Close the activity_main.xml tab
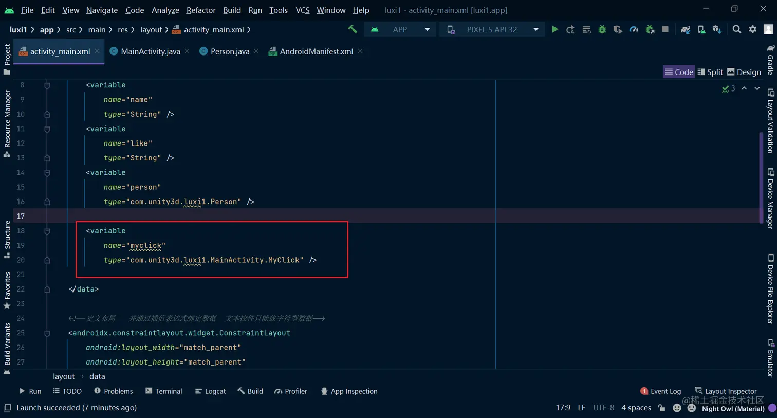 click(97, 51)
